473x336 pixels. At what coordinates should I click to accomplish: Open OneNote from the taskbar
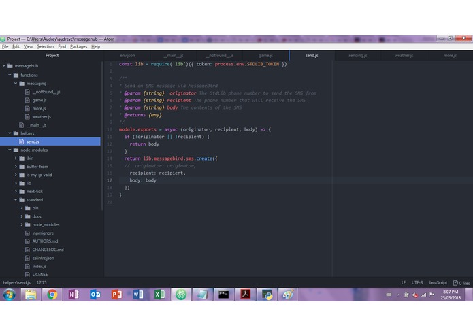74,295
